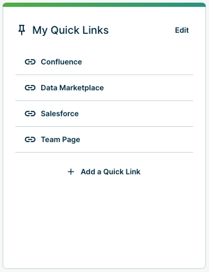Click the divider line below Confluence
The height and width of the screenshot is (272, 209).
(x=104, y=75)
